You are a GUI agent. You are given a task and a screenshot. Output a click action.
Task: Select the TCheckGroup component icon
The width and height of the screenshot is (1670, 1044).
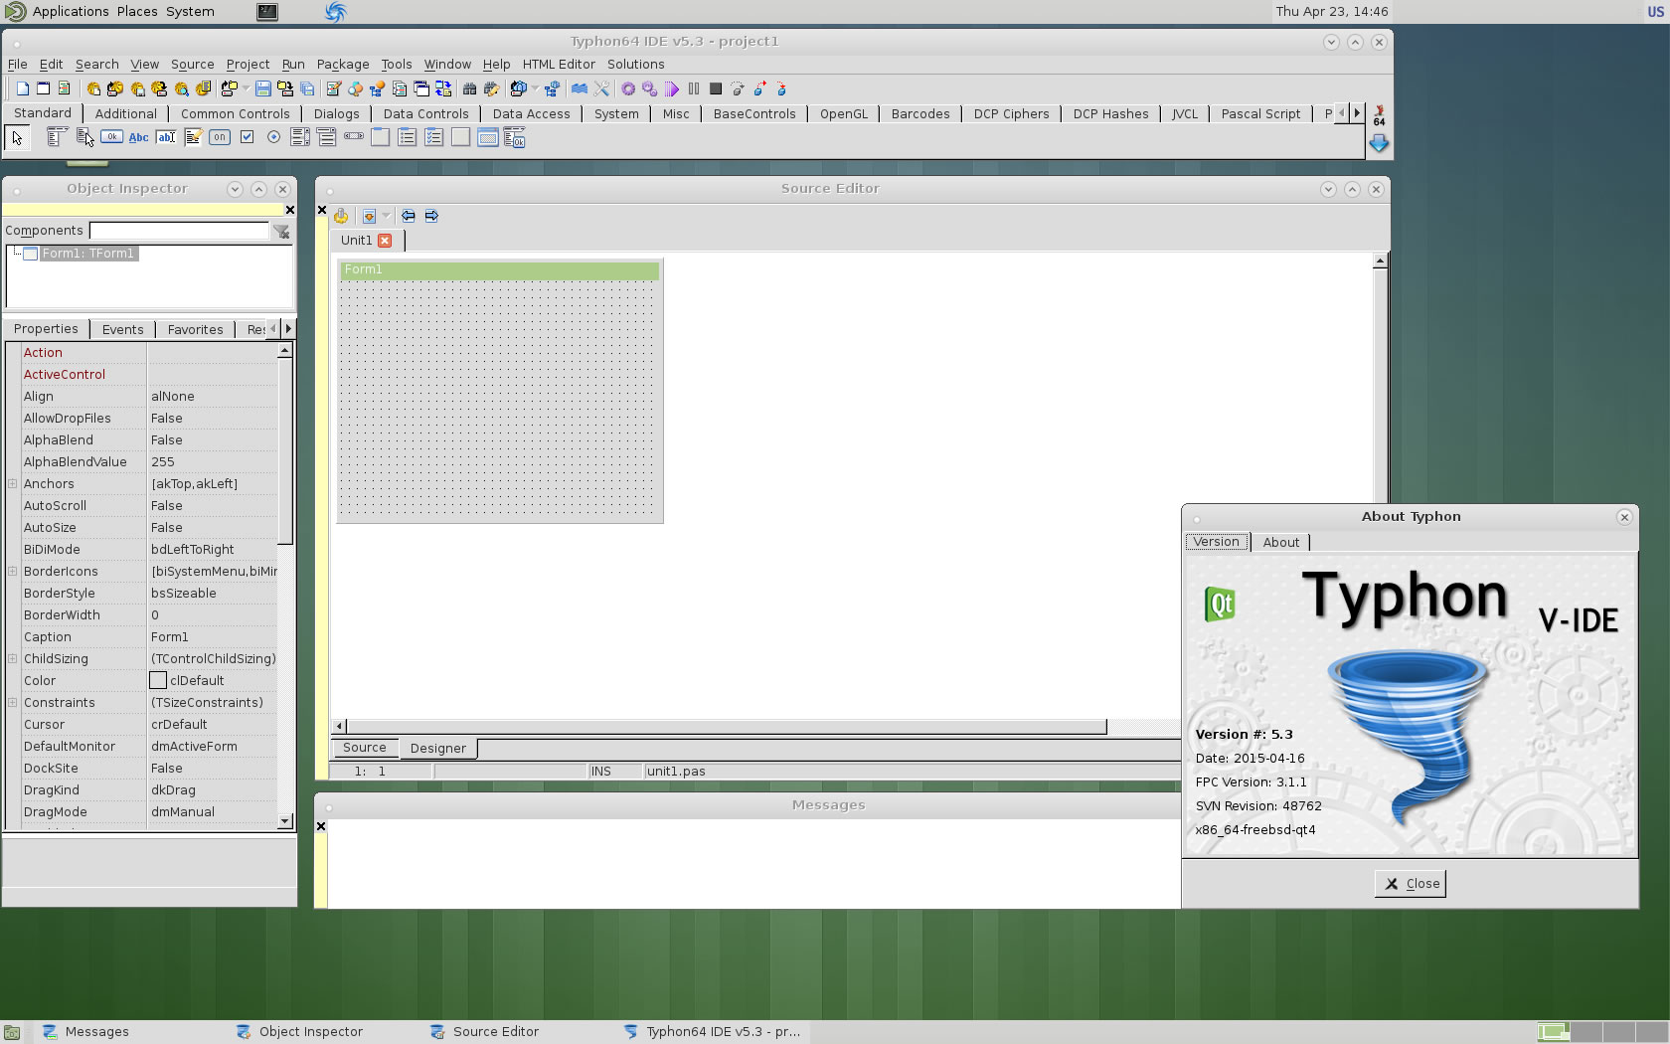(x=434, y=137)
